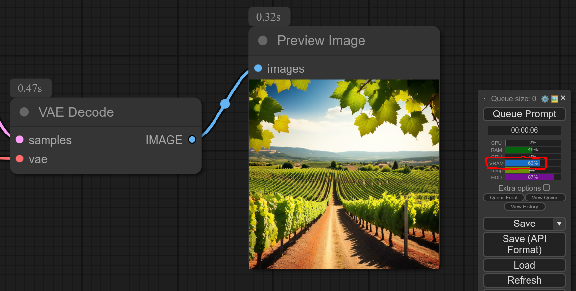Click the Queue Front button
This screenshot has height=291, width=576.
(x=504, y=198)
